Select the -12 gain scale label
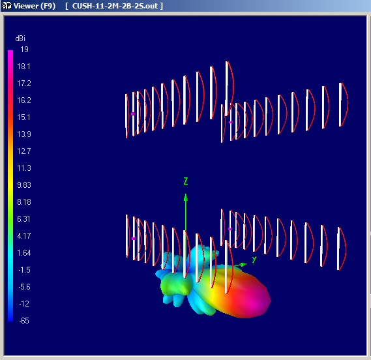Screen dimensions: 371x360 [24, 304]
